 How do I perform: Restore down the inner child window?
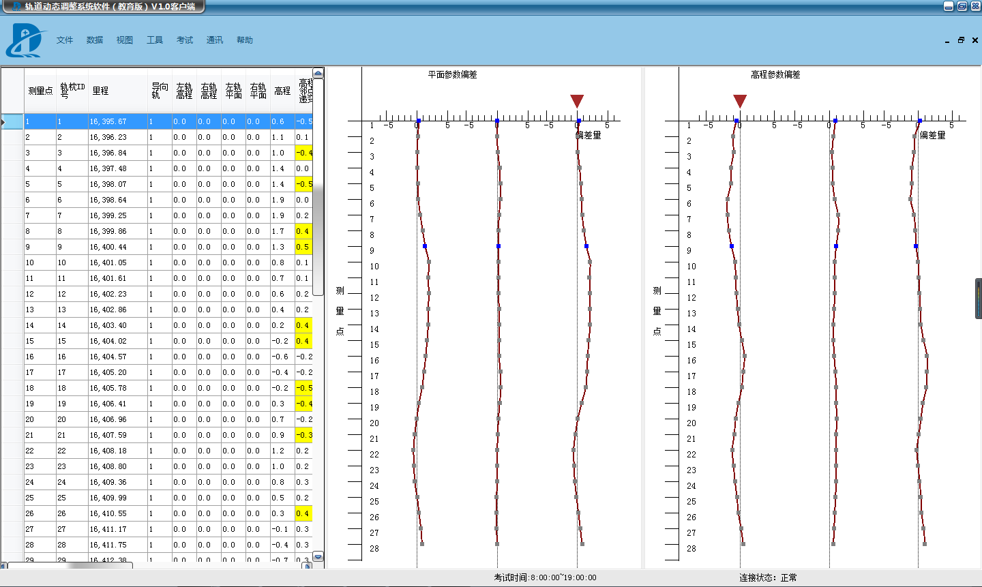point(961,40)
